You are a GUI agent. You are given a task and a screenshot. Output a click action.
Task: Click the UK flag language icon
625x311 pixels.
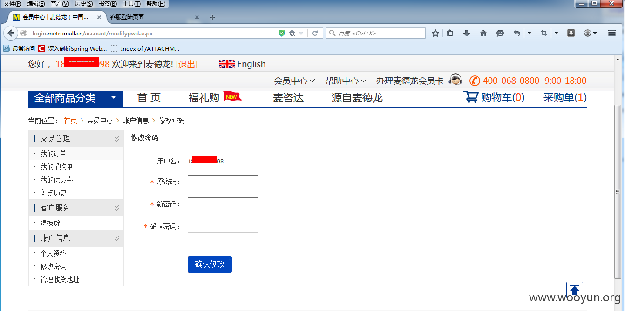tap(227, 64)
